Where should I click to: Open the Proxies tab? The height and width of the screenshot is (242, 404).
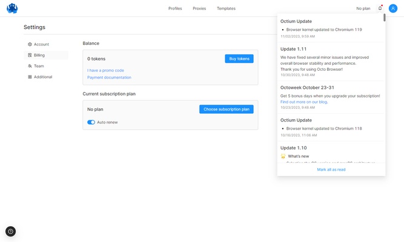[x=199, y=8]
